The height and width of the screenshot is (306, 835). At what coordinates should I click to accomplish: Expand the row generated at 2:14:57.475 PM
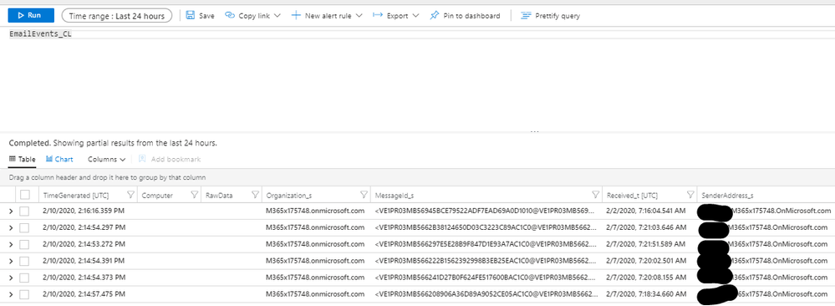(10, 294)
